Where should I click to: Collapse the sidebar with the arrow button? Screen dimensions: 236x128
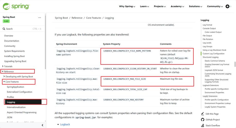[43, 125]
